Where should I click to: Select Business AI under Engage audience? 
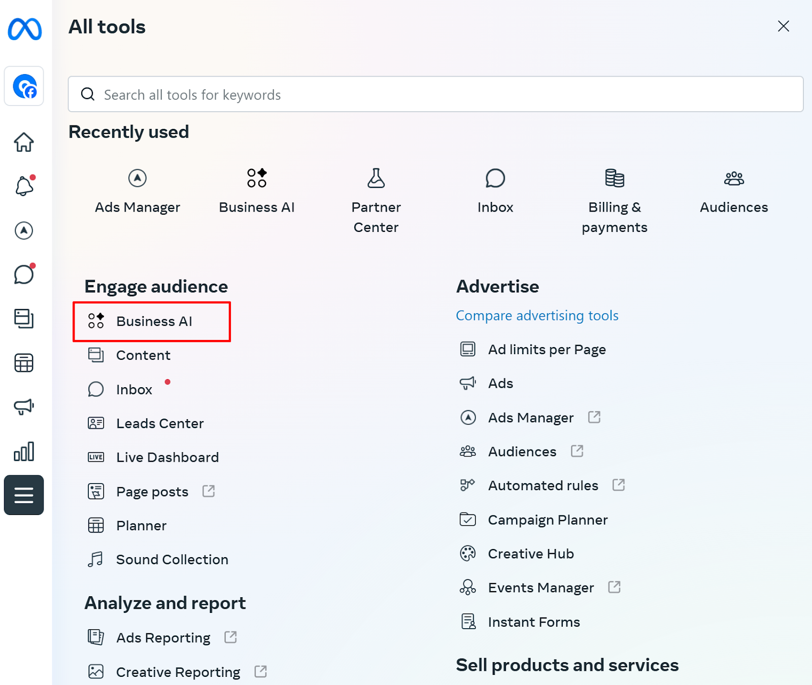click(x=152, y=322)
